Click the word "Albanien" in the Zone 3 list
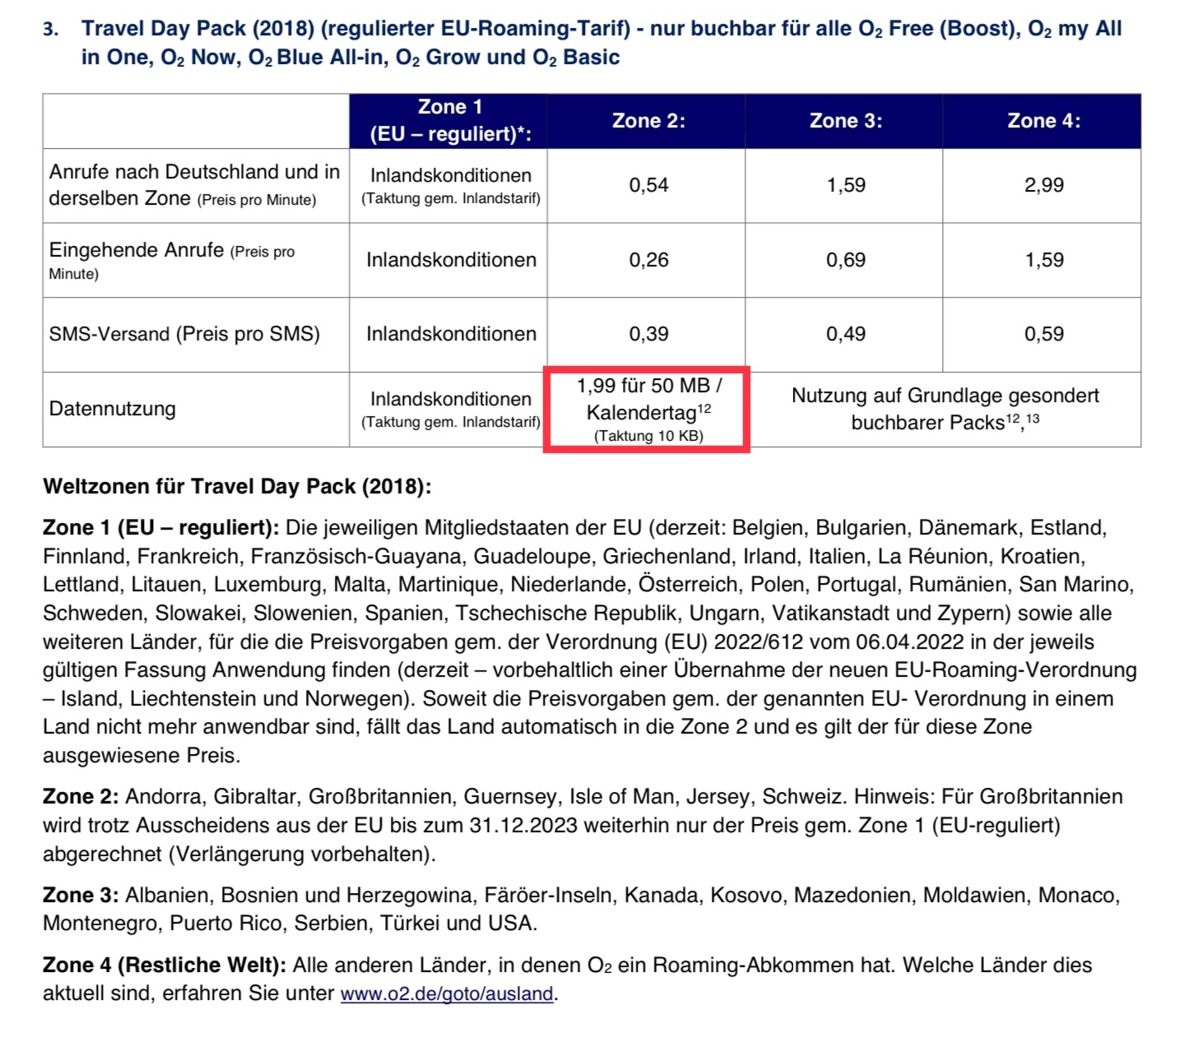Viewport: 1184px width, 1051px height. 167,896
